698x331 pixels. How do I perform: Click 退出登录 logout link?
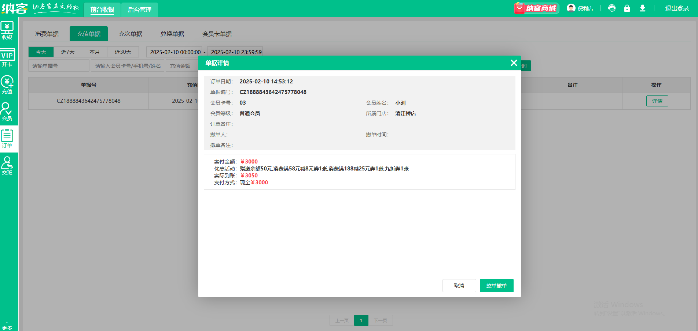click(677, 8)
